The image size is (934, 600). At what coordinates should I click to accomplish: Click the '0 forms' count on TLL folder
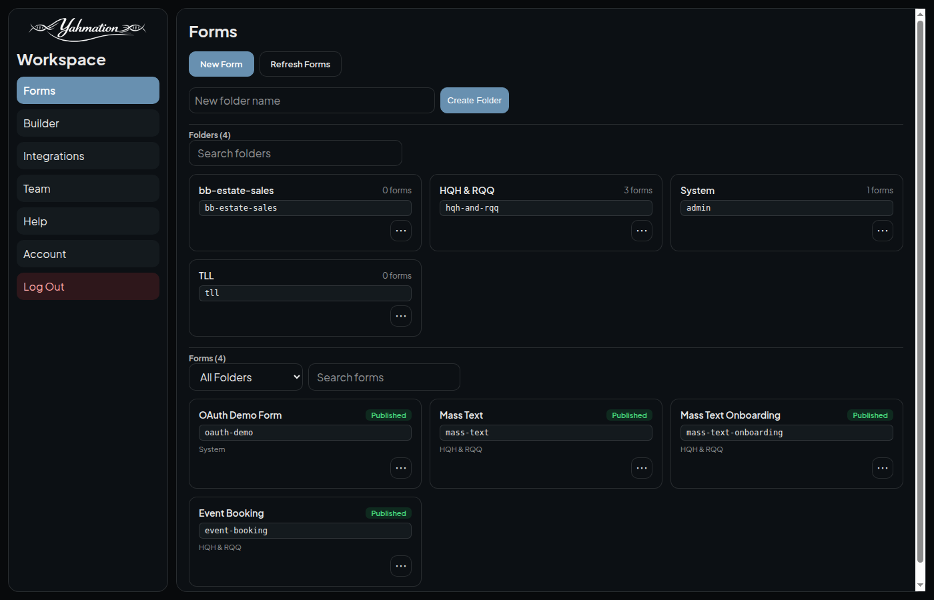(x=397, y=276)
